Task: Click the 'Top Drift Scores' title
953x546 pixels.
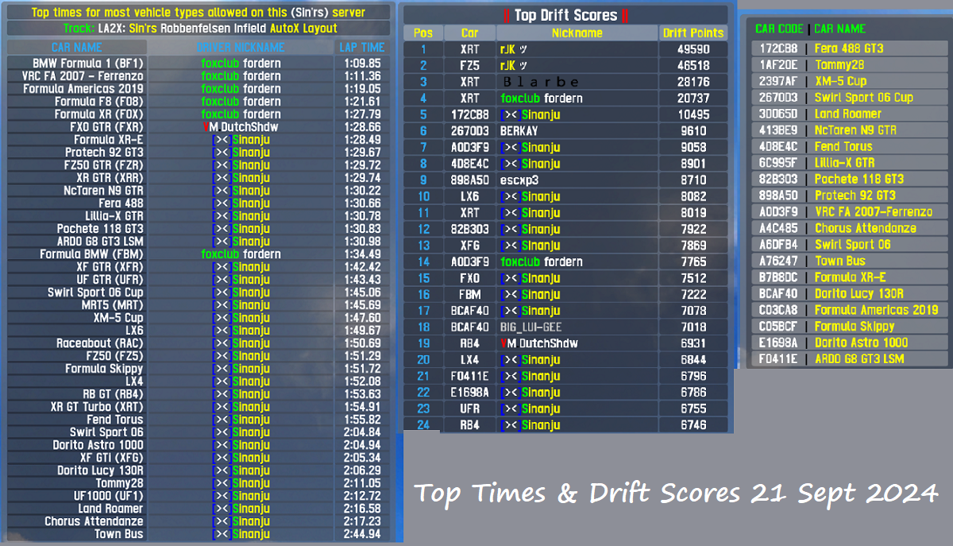Action: point(565,15)
